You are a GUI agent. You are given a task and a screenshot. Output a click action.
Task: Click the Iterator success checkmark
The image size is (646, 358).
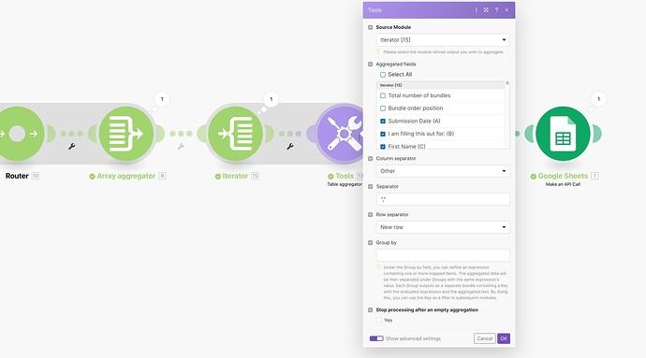pos(217,176)
